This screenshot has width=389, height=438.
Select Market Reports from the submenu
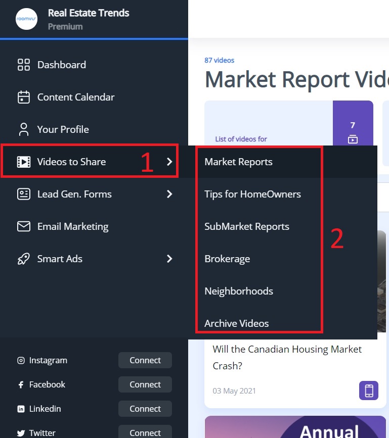tap(238, 162)
